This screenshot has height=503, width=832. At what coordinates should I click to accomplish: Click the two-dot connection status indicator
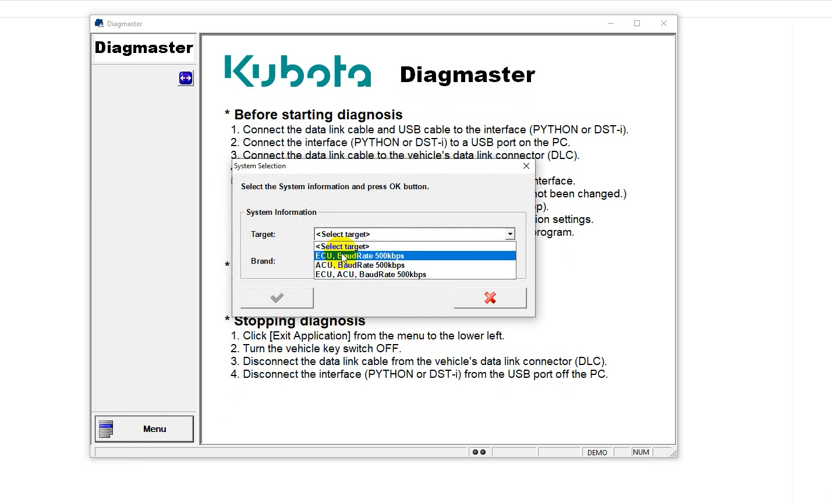[x=479, y=452]
